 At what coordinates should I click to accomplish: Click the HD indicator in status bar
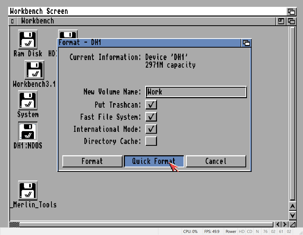(241, 232)
